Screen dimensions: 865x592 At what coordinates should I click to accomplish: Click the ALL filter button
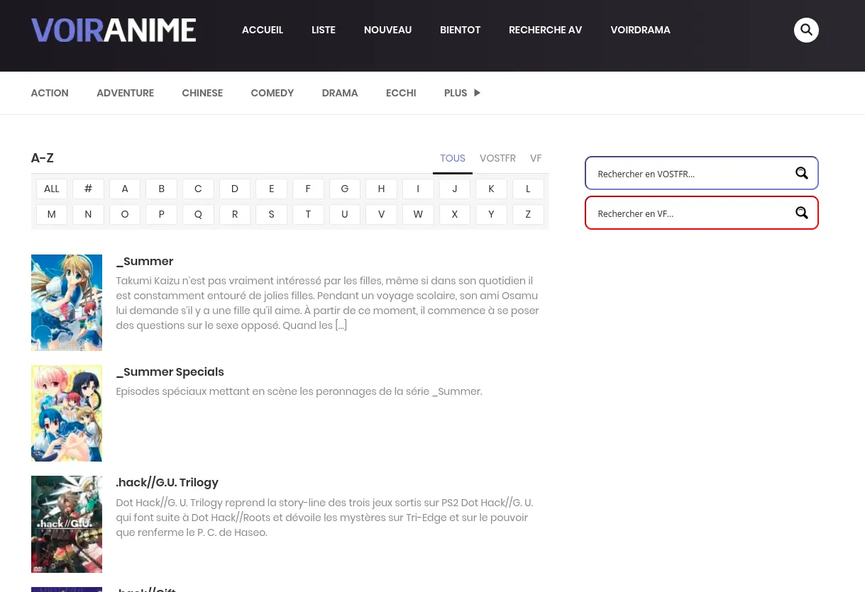[51, 189]
